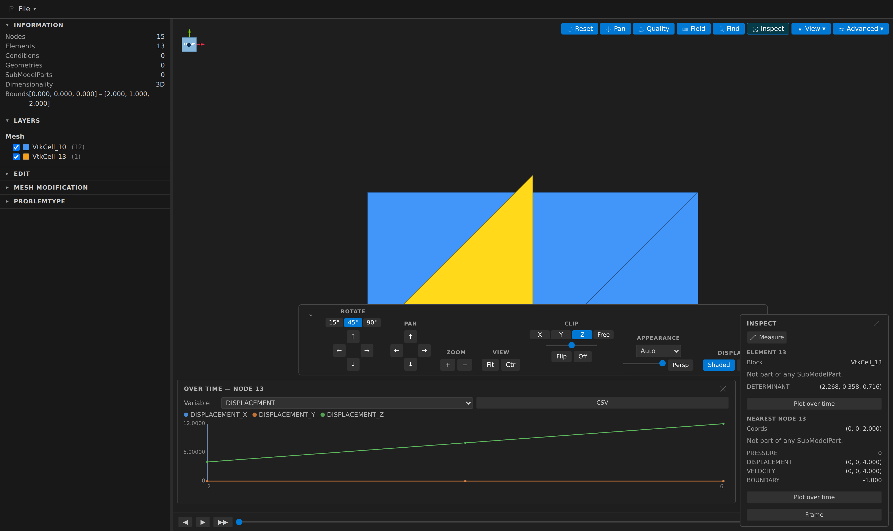Toggle DISPLACEMENT_X legend entry
This screenshot has height=531, width=893.
(215, 415)
